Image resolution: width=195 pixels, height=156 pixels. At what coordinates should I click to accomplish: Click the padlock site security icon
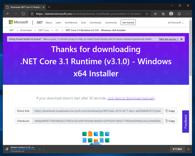32,14
